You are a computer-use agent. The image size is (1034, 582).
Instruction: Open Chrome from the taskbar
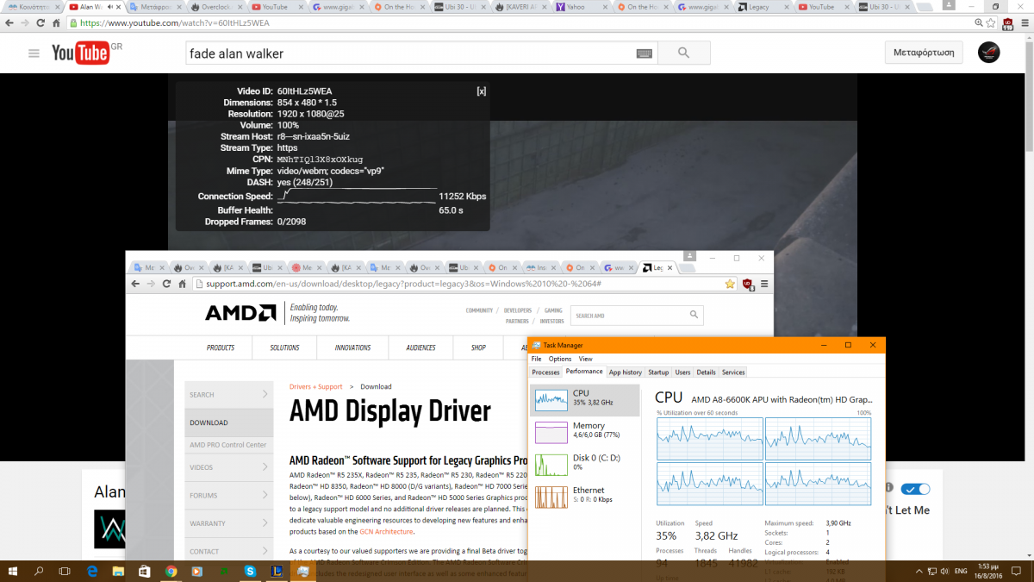(x=171, y=571)
